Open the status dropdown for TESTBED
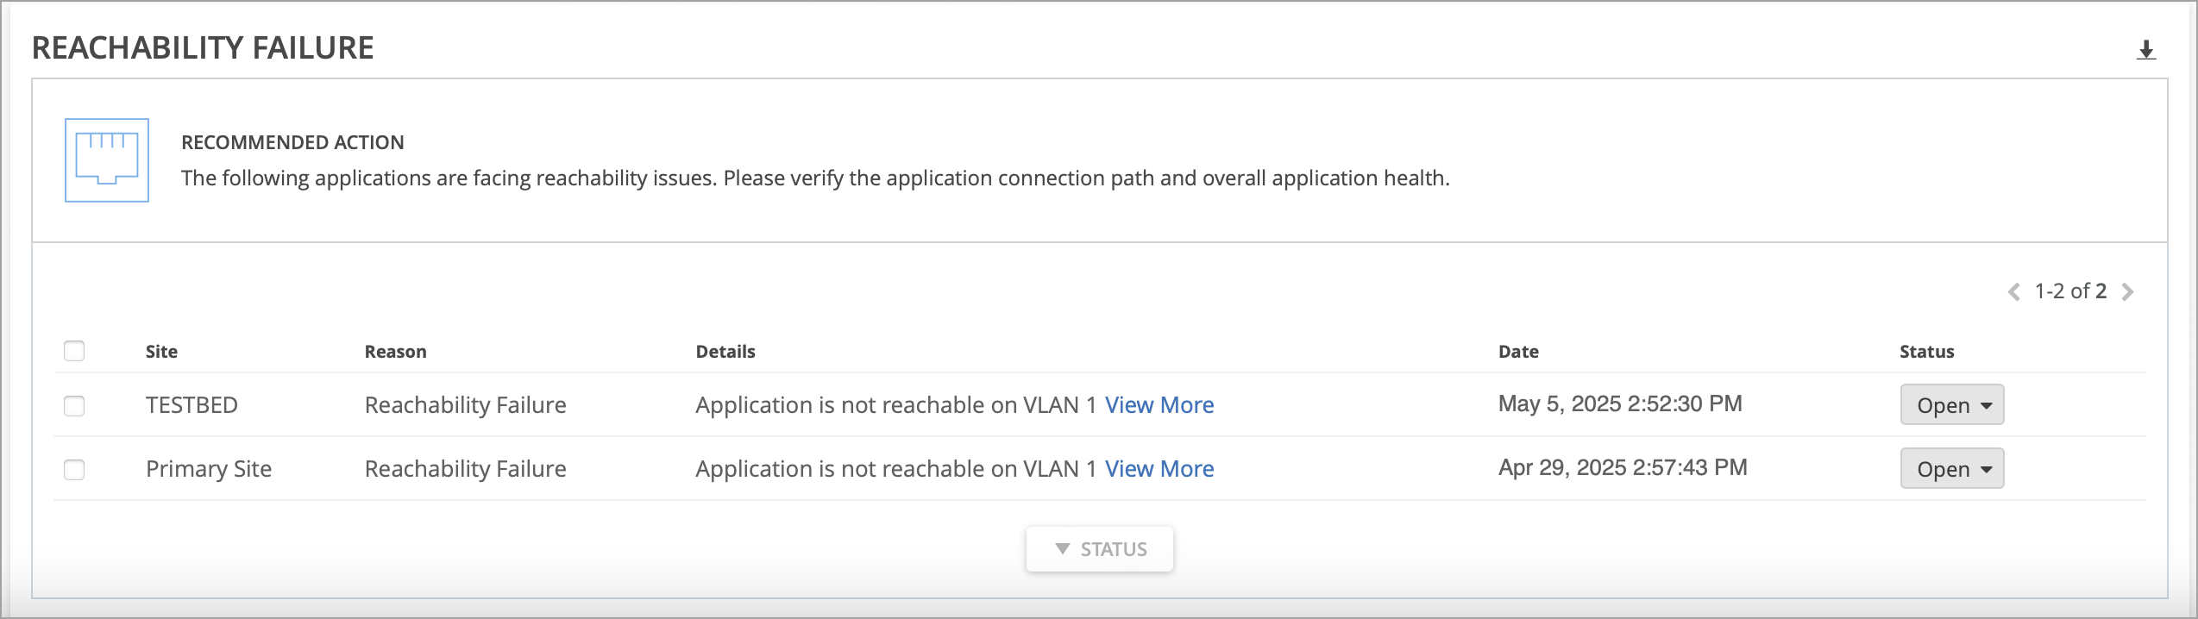Viewport: 2198px width, 619px height. (1951, 405)
